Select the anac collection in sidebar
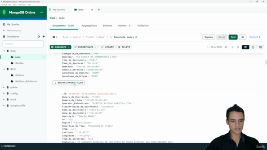 (18, 57)
